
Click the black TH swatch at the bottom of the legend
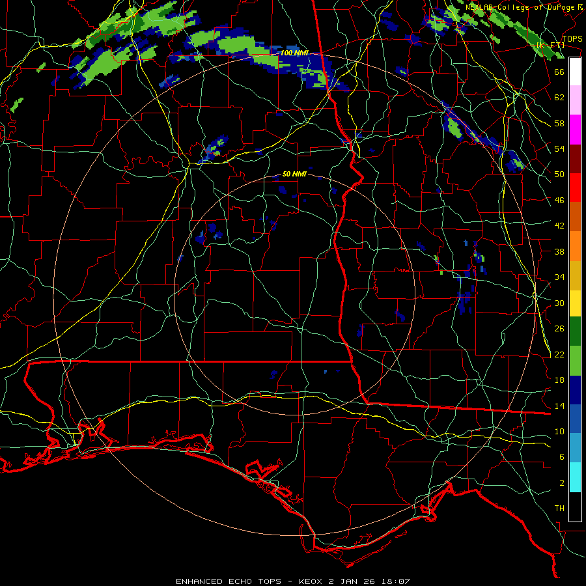pos(575,507)
